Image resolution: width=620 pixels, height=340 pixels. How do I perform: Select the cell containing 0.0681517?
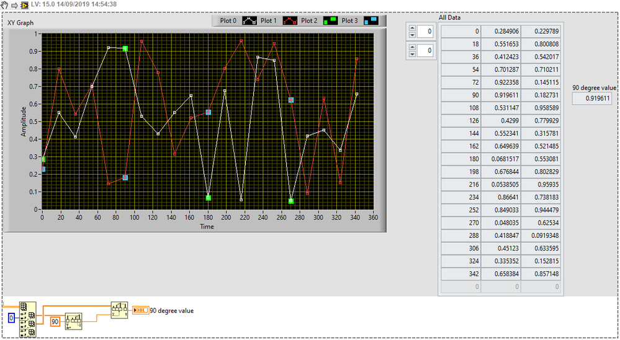click(x=501, y=159)
